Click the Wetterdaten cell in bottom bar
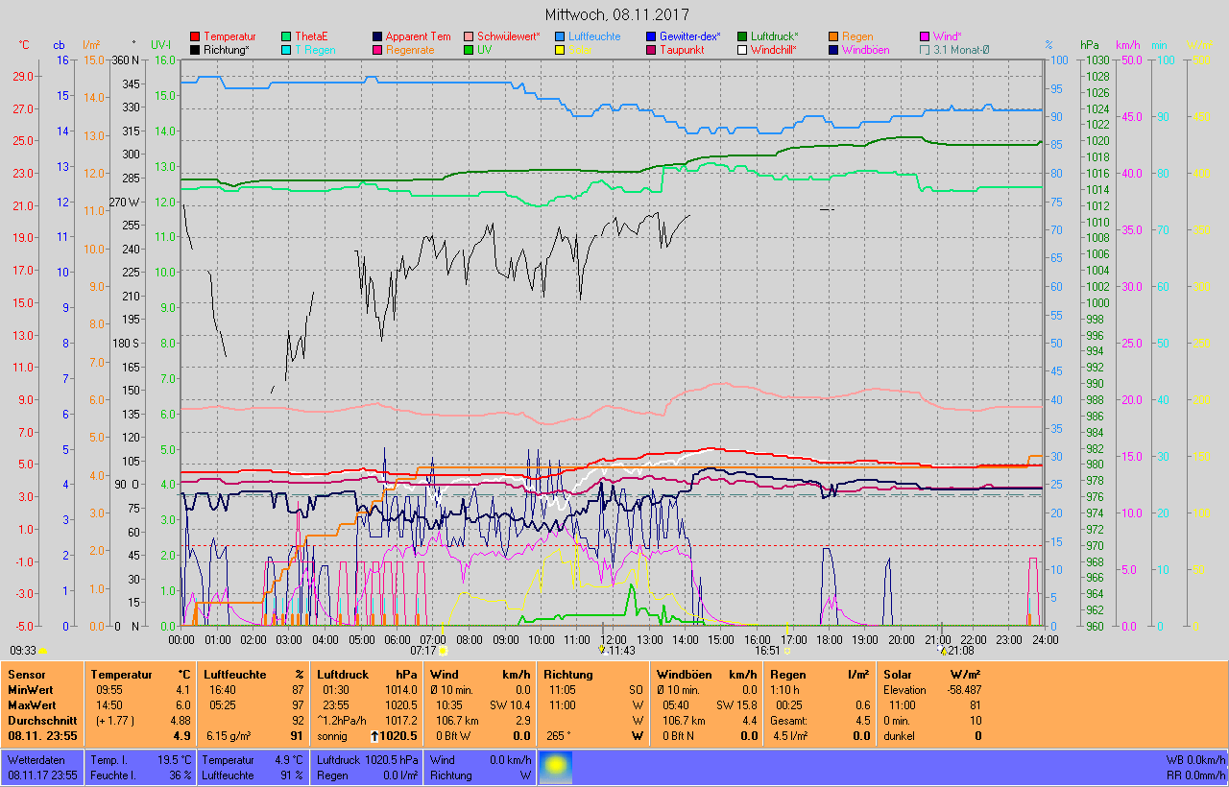The width and height of the screenshot is (1229, 787). click(36, 759)
